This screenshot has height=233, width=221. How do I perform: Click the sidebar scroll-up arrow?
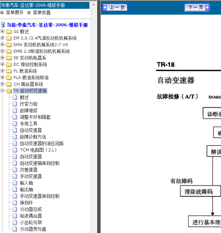click(x=94, y=5)
